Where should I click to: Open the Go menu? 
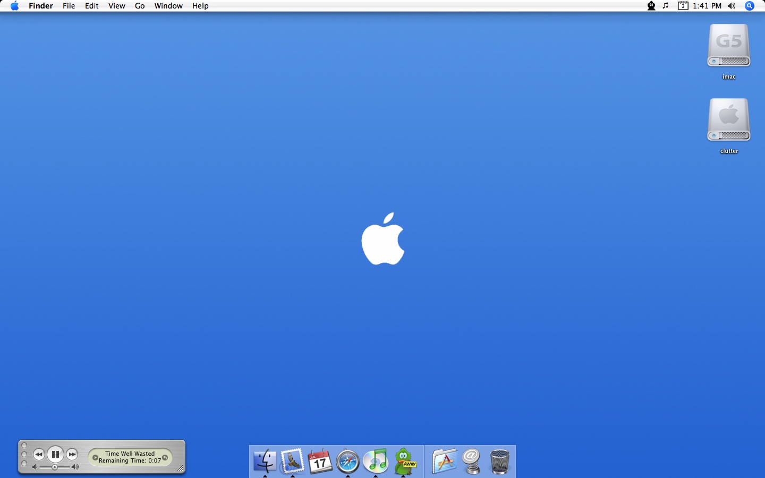(140, 6)
